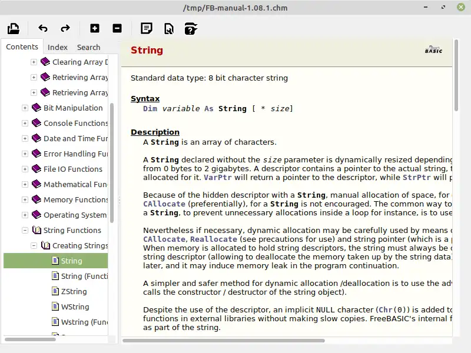Click the page icon beside WString
471x353 pixels.
coord(55,306)
